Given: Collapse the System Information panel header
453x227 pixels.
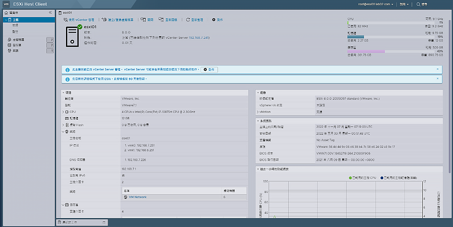Looking at the screenshot, I should point(258,121).
